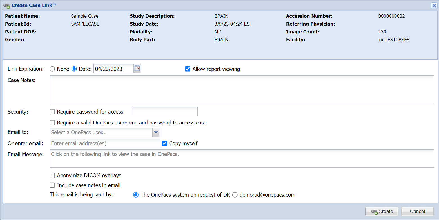Choose sender demorad@onepacs.com
This screenshot has width=439, height=220.
pos(235,195)
